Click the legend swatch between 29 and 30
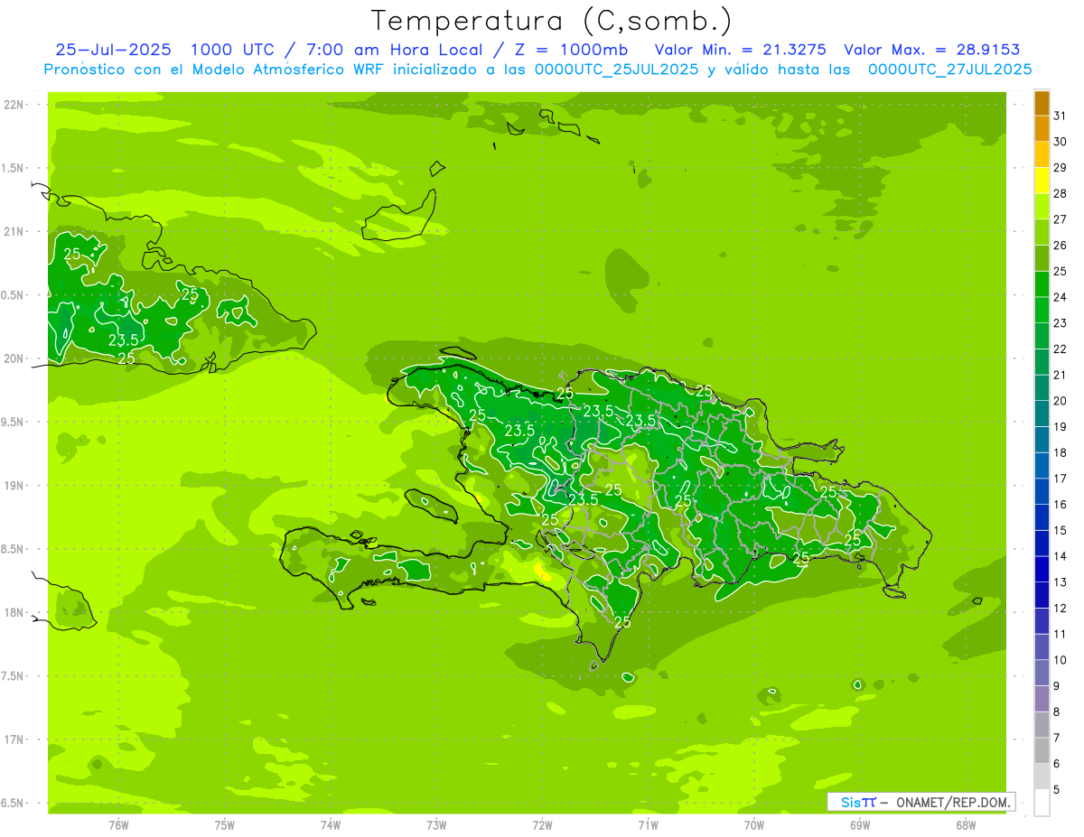1084x837 pixels. (x=1042, y=155)
